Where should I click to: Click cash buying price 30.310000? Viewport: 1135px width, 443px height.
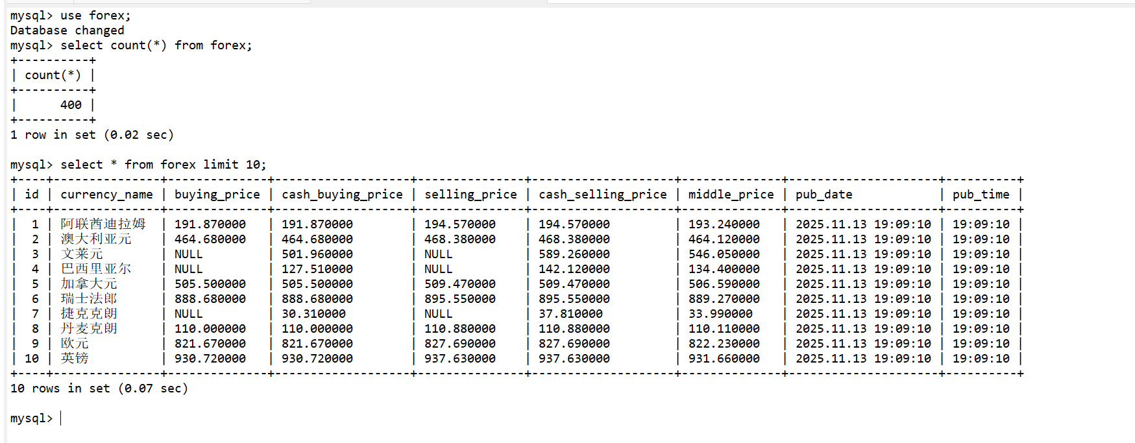coord(314,314)
